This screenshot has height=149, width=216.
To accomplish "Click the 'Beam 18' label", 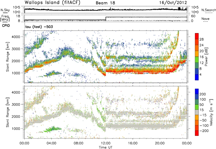I will [x=105, y=3].
